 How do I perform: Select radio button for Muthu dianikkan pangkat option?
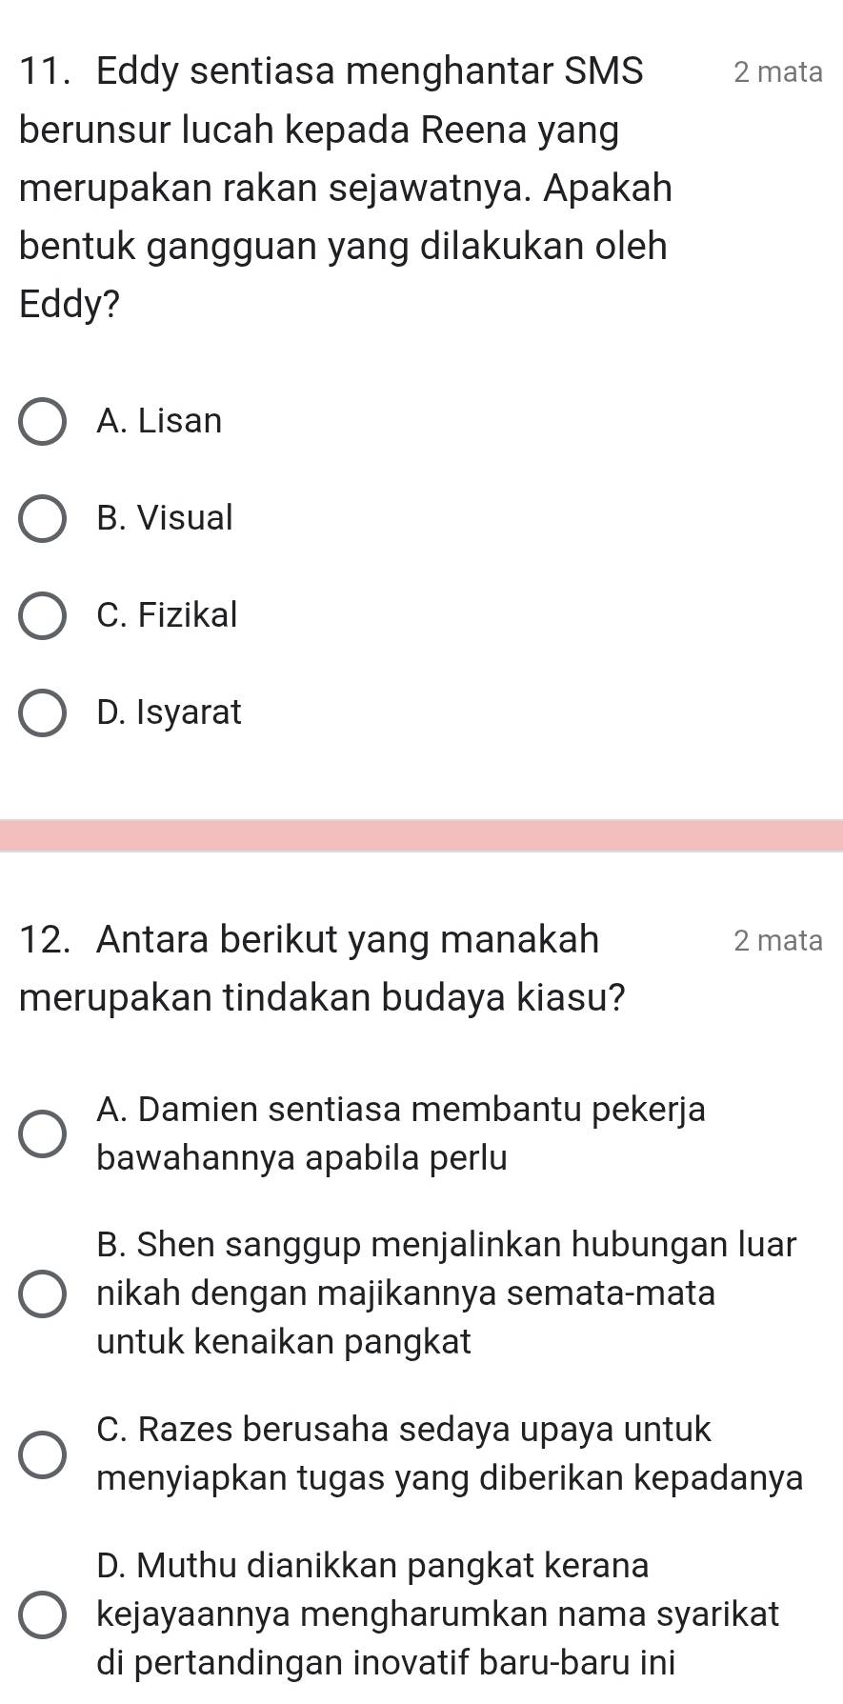[x=42, y=1614]
